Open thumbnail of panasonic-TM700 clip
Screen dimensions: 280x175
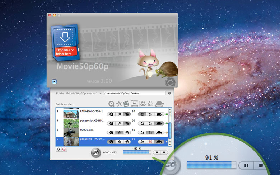pos(71,142)
